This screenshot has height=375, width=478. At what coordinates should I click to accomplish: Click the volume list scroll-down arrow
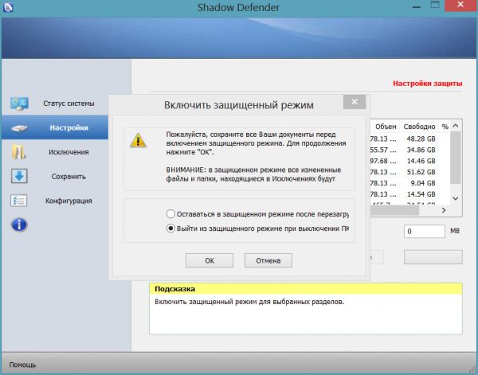(x=456, y=198)
